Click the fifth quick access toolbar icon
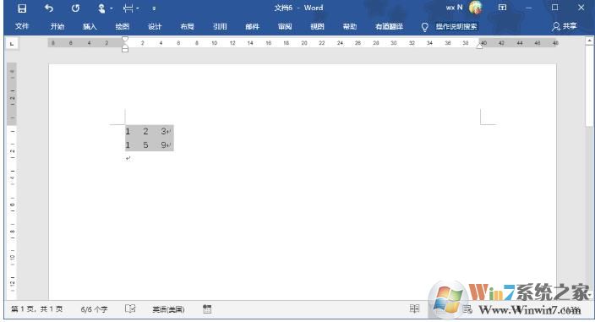This screenshot has width=595, height=322. click(128, 8)
